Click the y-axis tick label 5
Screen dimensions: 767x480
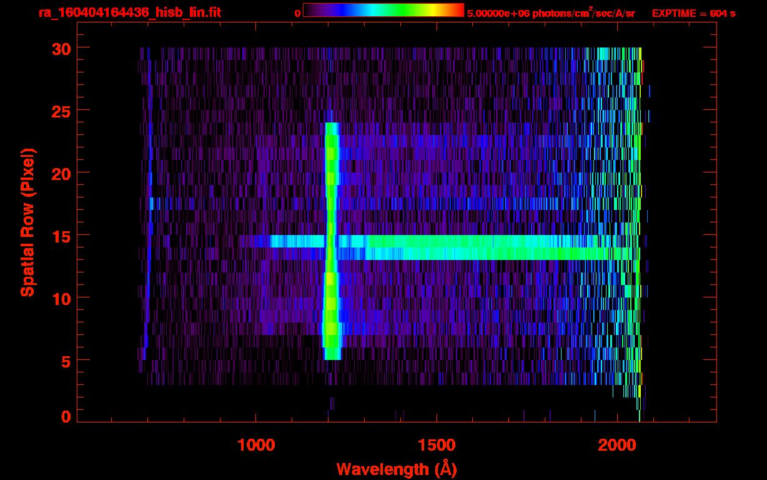pos(64,361)
